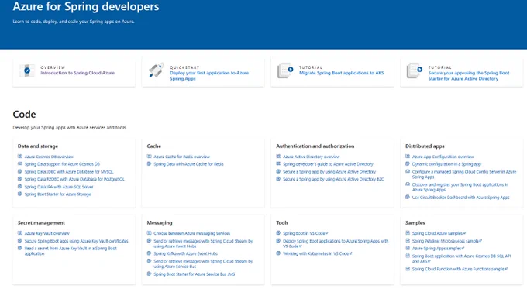Open Spring Boot application with Azure Cosmos DB SQL API link
527x289 pixels.
[x=461, y=259]
